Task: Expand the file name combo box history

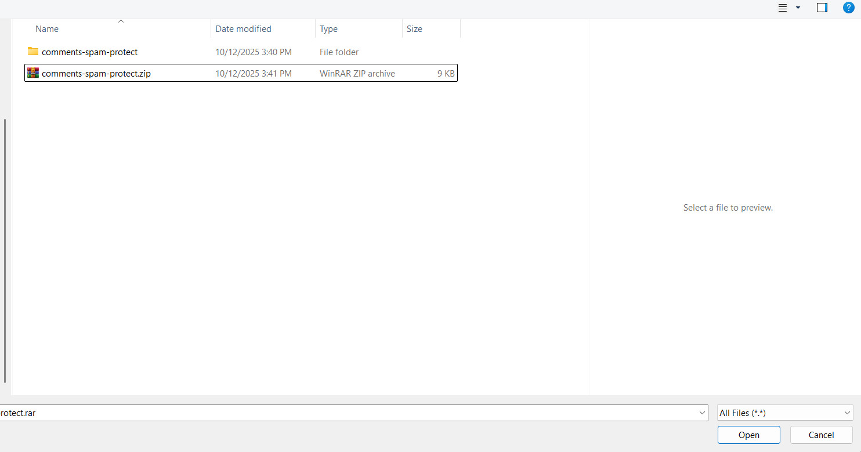Action: 701,413
